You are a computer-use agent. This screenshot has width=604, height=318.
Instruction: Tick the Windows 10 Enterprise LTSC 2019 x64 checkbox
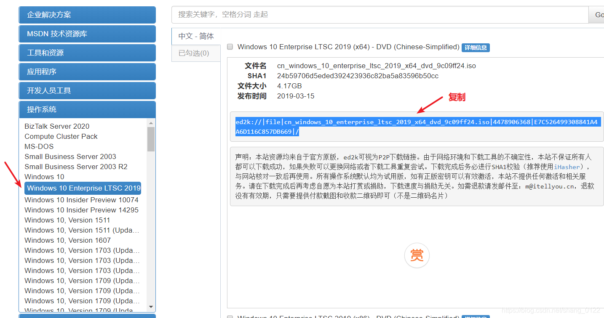[x=230, y=47]
